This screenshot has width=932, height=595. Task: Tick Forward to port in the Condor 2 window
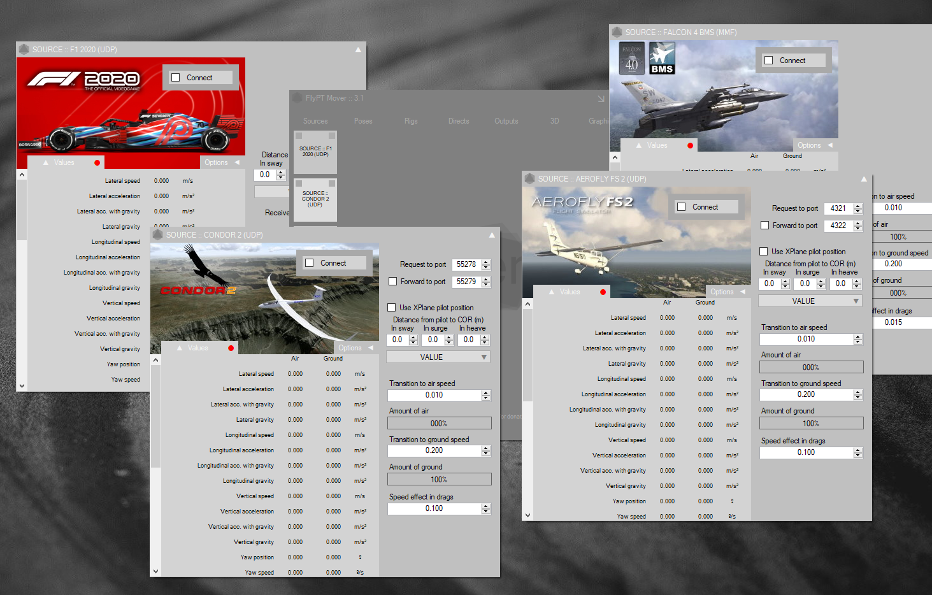pos(393,281)
